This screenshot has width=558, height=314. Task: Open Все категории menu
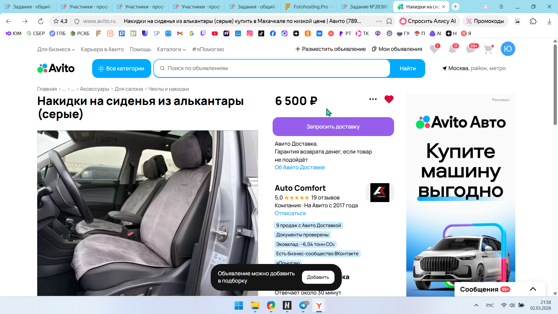(x=121, y=69)
